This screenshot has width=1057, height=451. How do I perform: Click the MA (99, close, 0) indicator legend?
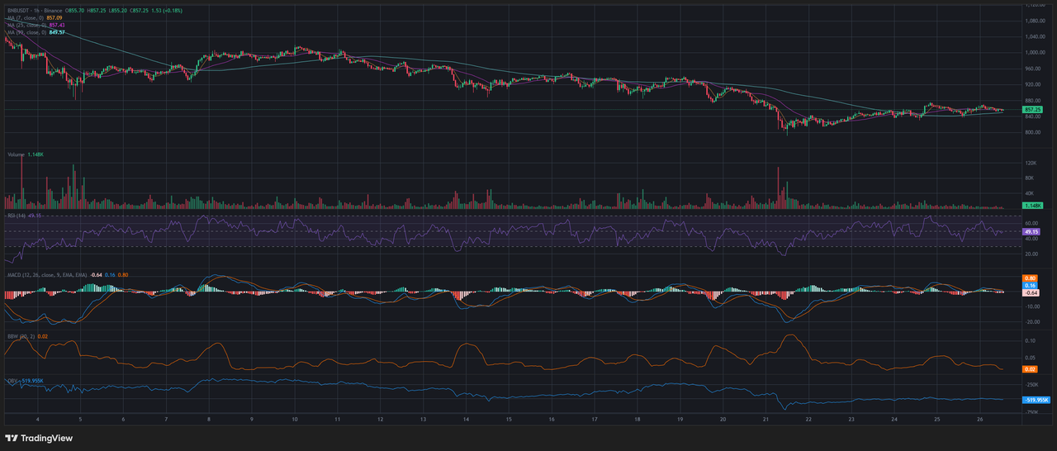coord(26,32)
